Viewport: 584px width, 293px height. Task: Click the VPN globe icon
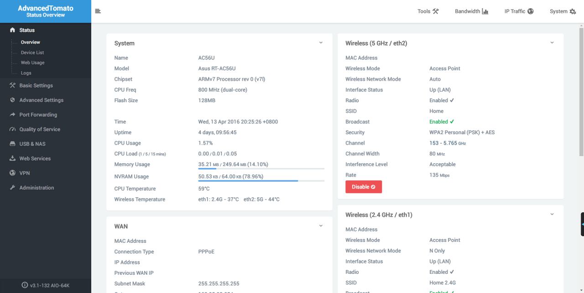tap(12, 173)
